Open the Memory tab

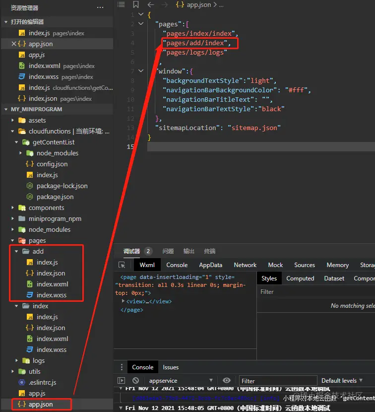pos(337,265)
